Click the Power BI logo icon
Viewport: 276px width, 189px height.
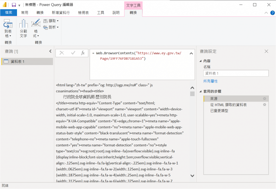pos(5,5)
